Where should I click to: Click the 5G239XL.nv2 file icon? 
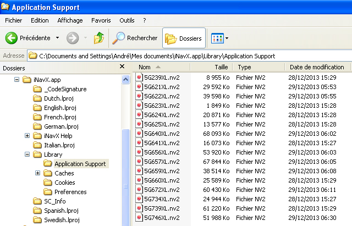click(x=140, y=78)
